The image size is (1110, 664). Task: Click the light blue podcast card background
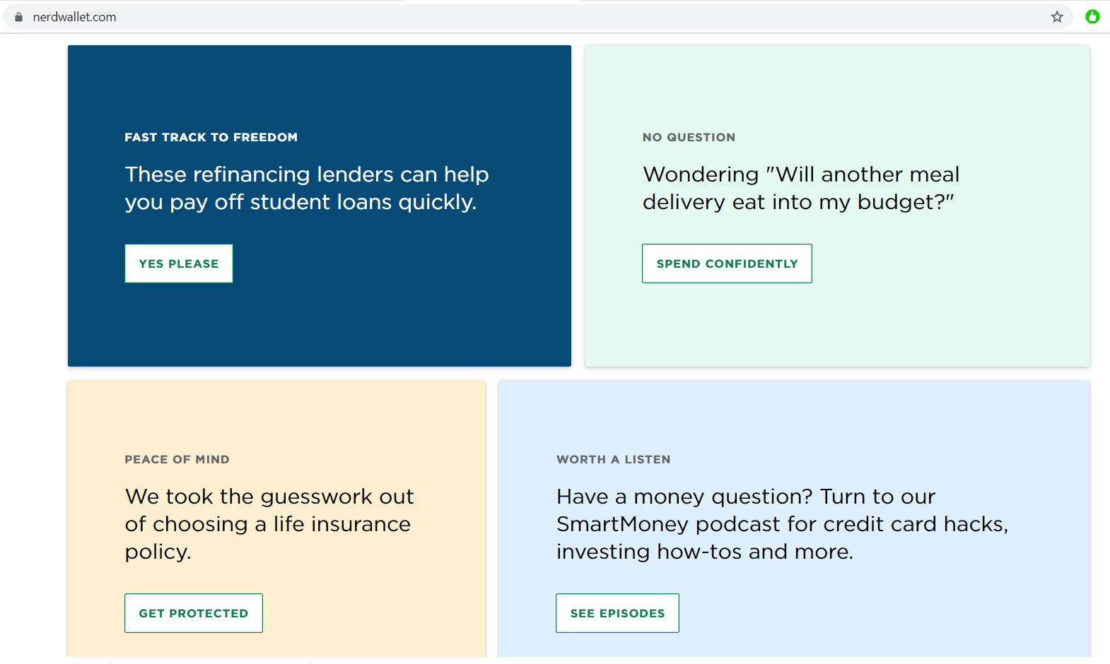pyautogui.click(x=794, y=417)
